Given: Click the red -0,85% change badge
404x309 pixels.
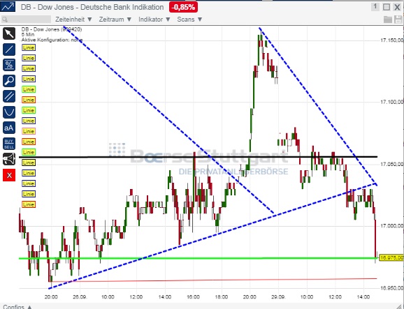Looking at the screenshot, I should point(183,7).
